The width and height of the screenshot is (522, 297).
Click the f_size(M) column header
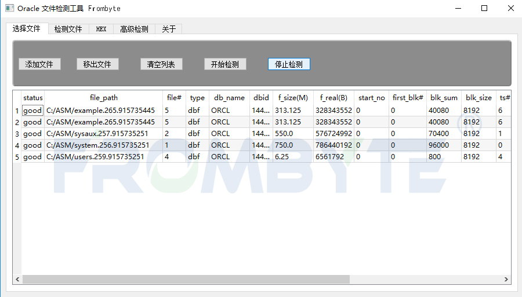(293, 98)
